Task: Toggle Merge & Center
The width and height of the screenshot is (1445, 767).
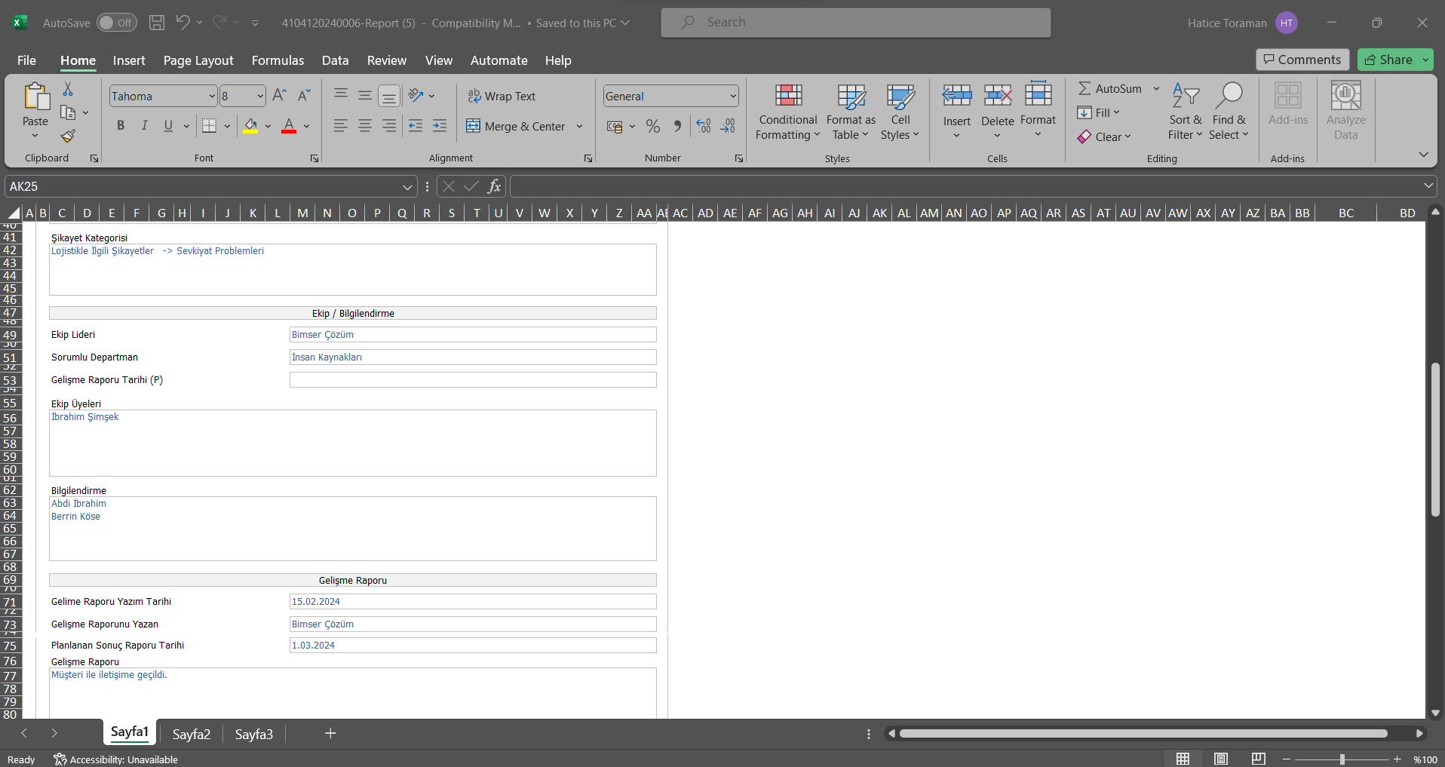Action: tap(516, 126)
